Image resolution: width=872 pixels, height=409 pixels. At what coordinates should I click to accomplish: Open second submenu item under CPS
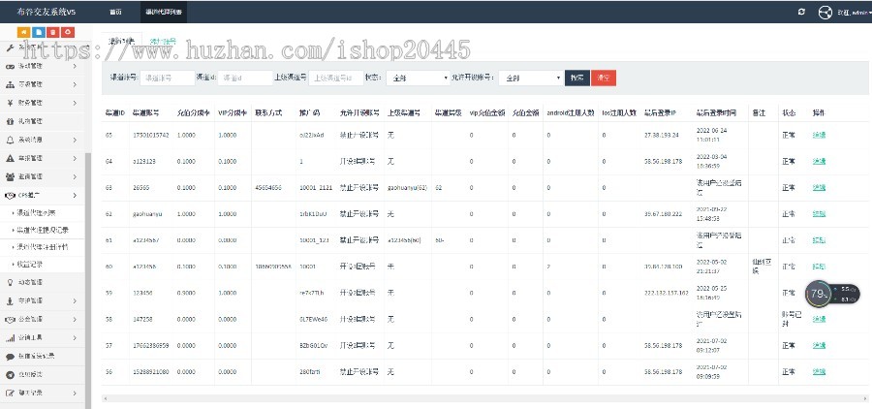tap(42, 230)
